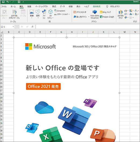Click in the formula bar input area
This screenshot has width=140, height=142.
pos(88,27)
